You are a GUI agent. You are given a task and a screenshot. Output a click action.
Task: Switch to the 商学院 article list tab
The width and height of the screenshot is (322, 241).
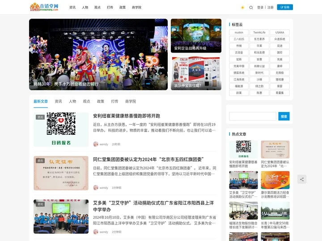[x=131, y=101]
